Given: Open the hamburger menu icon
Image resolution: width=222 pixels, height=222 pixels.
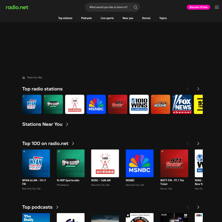Looking at the screenshot, I should coord(216,7).
